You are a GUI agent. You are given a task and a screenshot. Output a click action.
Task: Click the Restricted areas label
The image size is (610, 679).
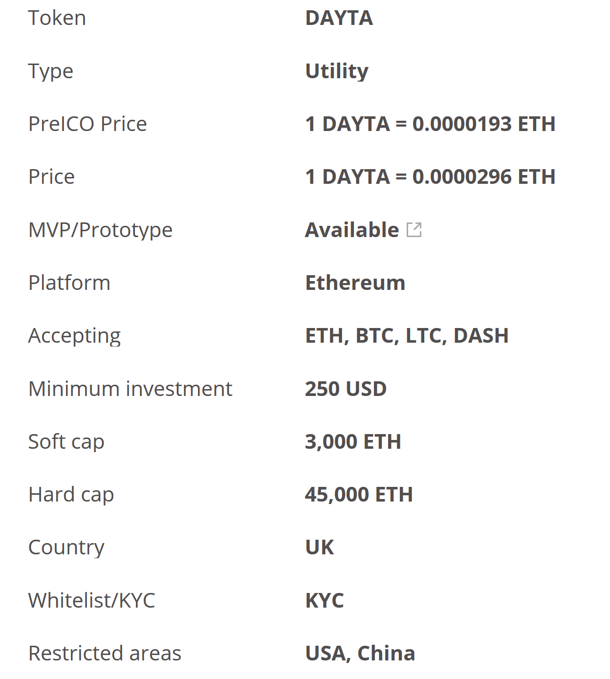tap(105, 654)
